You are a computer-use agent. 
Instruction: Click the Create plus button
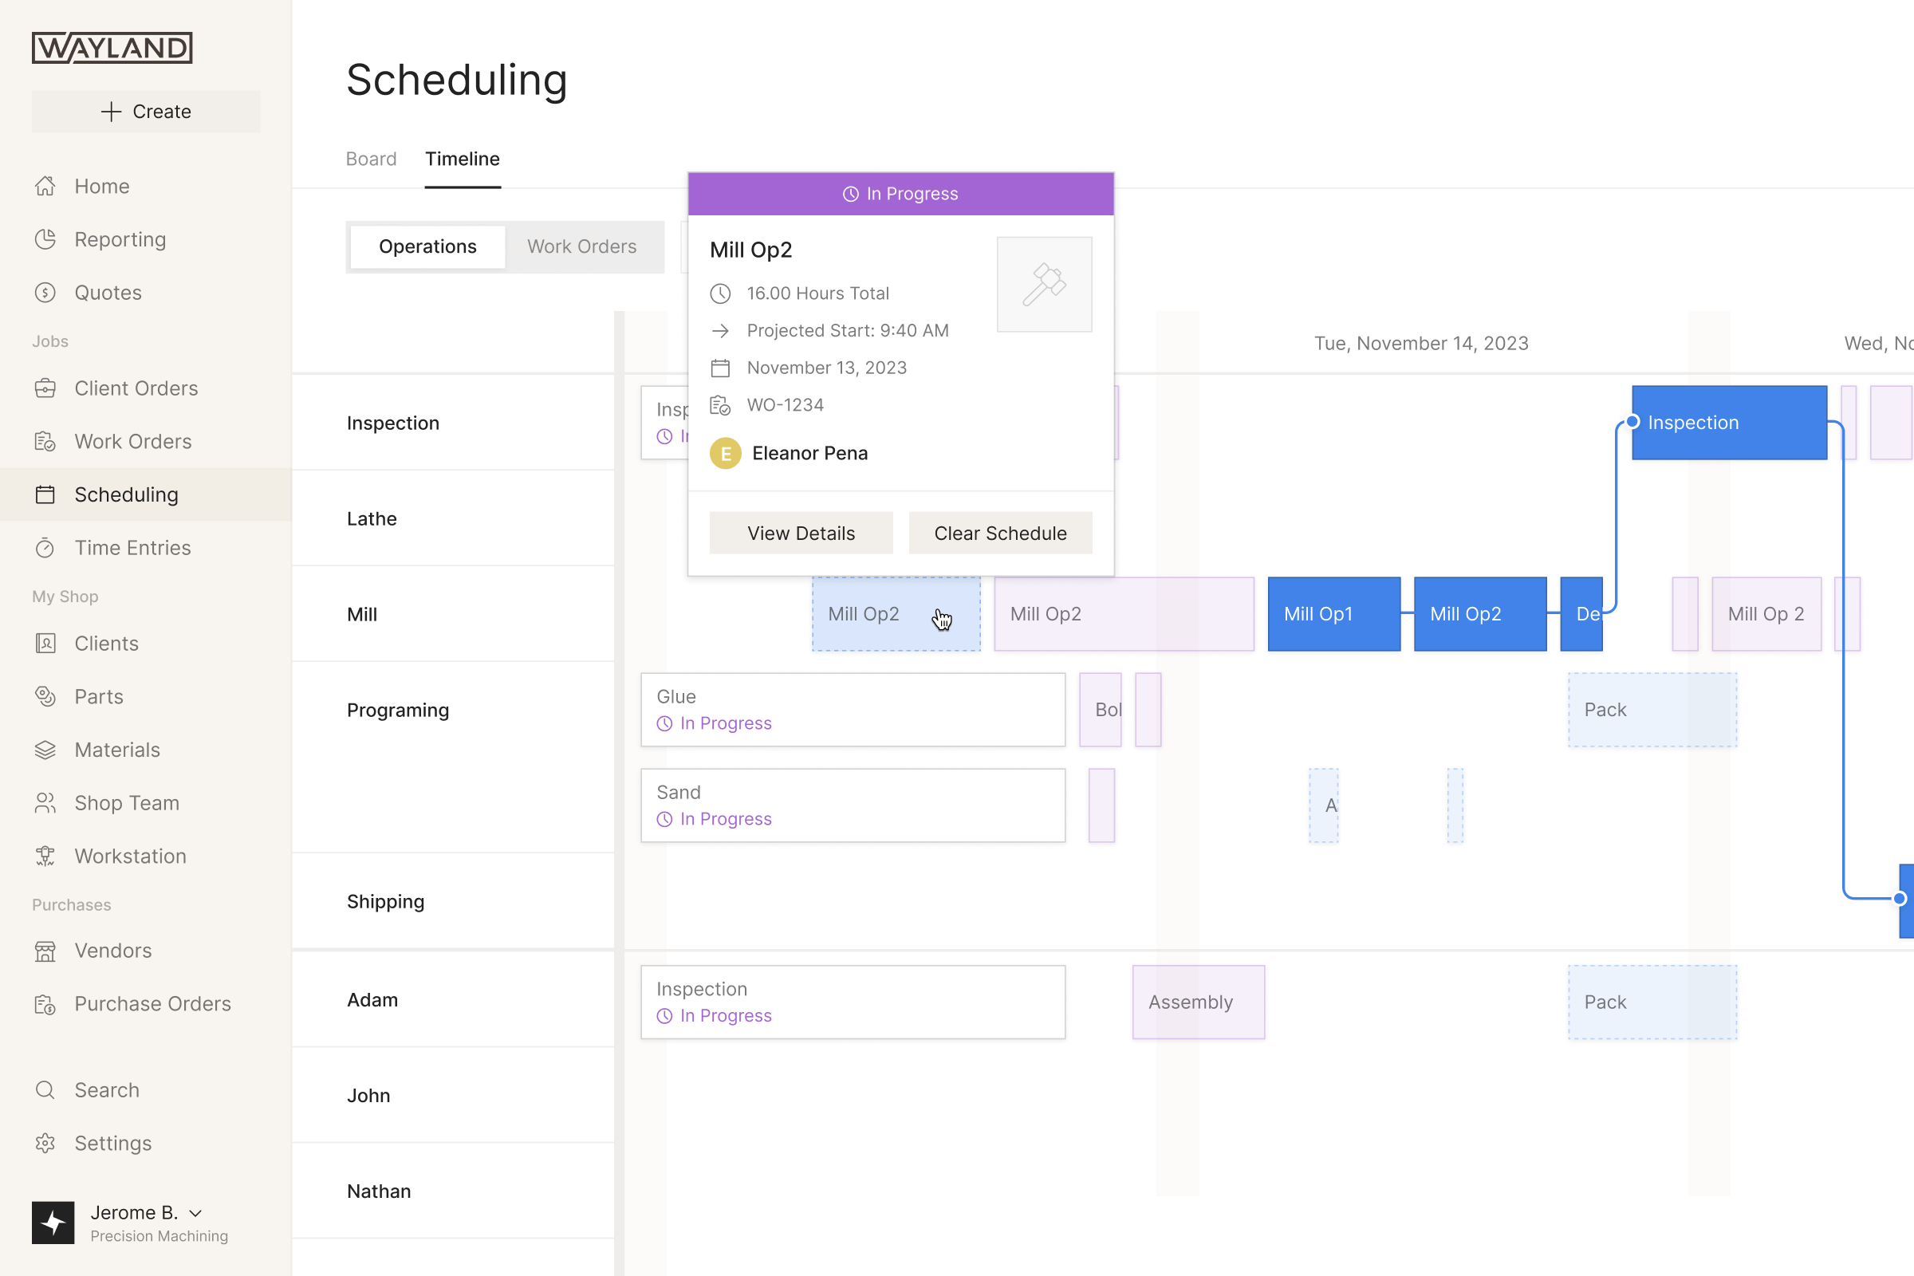pos(147,110)
